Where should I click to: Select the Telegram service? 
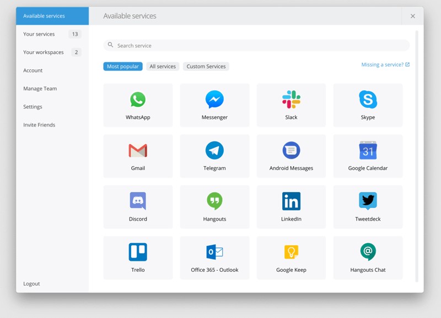[x=214, y=155]
